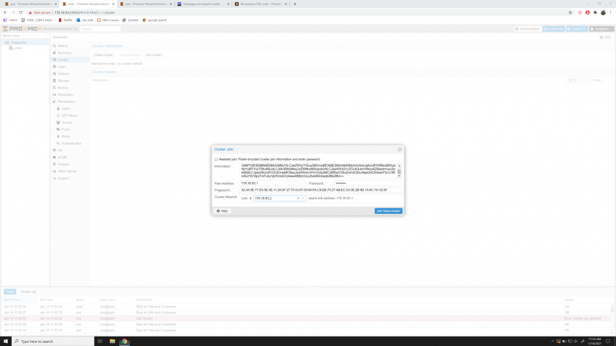Screen dimensions: 616x346
Task: Select node pve2 in the tree
Action: coord(18,48)
